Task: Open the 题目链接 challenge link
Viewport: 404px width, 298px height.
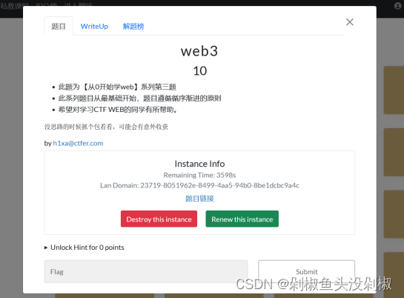Action: 199,199
